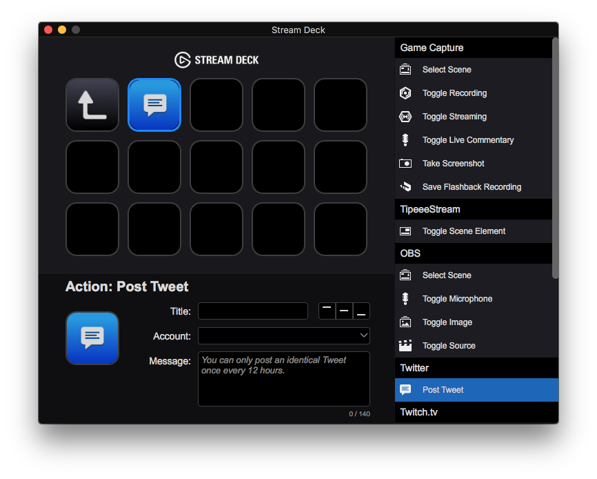This screenshot has height=479, width=597.
Task: Click the Post Tweet speech bubble icon in list
Action: 405,390
